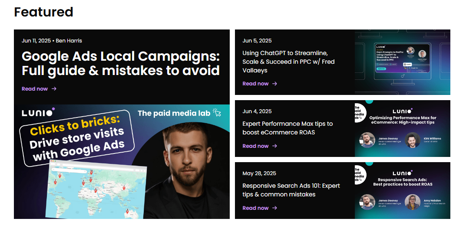Screen dimensions: 456x225
Task: Open Read now link for ChatGPT PPC article
Action: [x=255, y=84]
